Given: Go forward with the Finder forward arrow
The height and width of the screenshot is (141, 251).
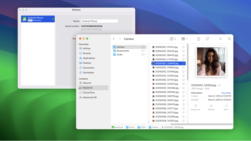Looking at the screenshot, I should (x=120, y=39).
